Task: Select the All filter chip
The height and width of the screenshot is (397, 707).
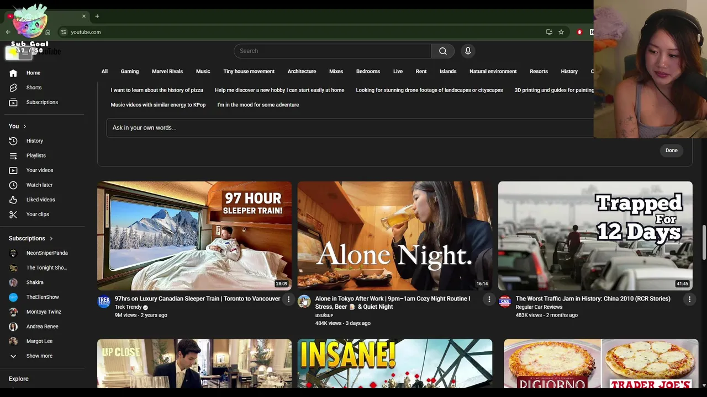Action: (x=104, y=71)
